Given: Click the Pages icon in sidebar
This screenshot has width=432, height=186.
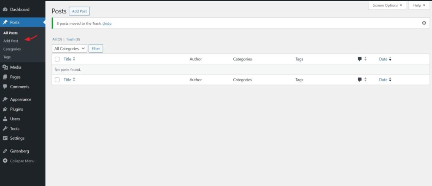Looking at the screenshot, I should coord(5,77).
